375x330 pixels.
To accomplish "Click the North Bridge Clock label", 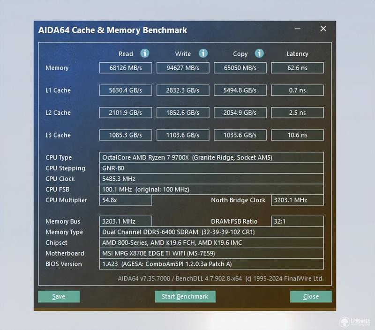I will (x=238, y=200).
